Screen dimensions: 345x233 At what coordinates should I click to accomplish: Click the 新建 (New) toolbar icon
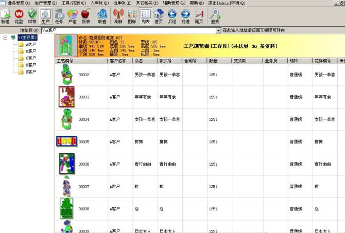point(6,16)
